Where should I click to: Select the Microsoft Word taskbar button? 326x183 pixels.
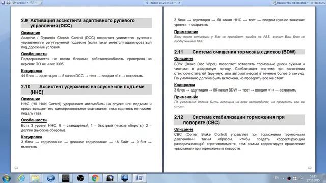[140, 178]
